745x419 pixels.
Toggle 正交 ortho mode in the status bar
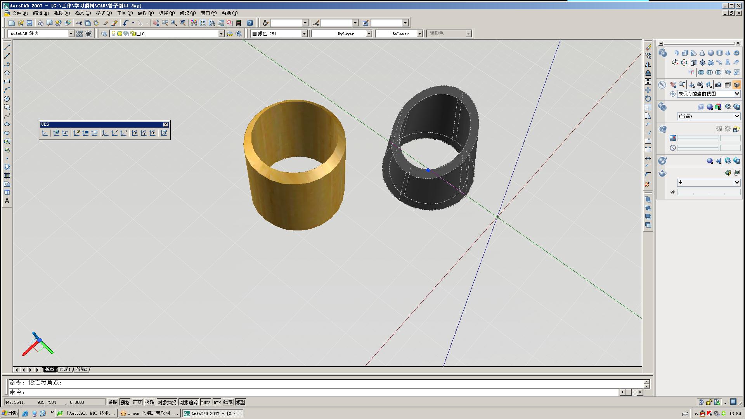[x=137, y=402]
